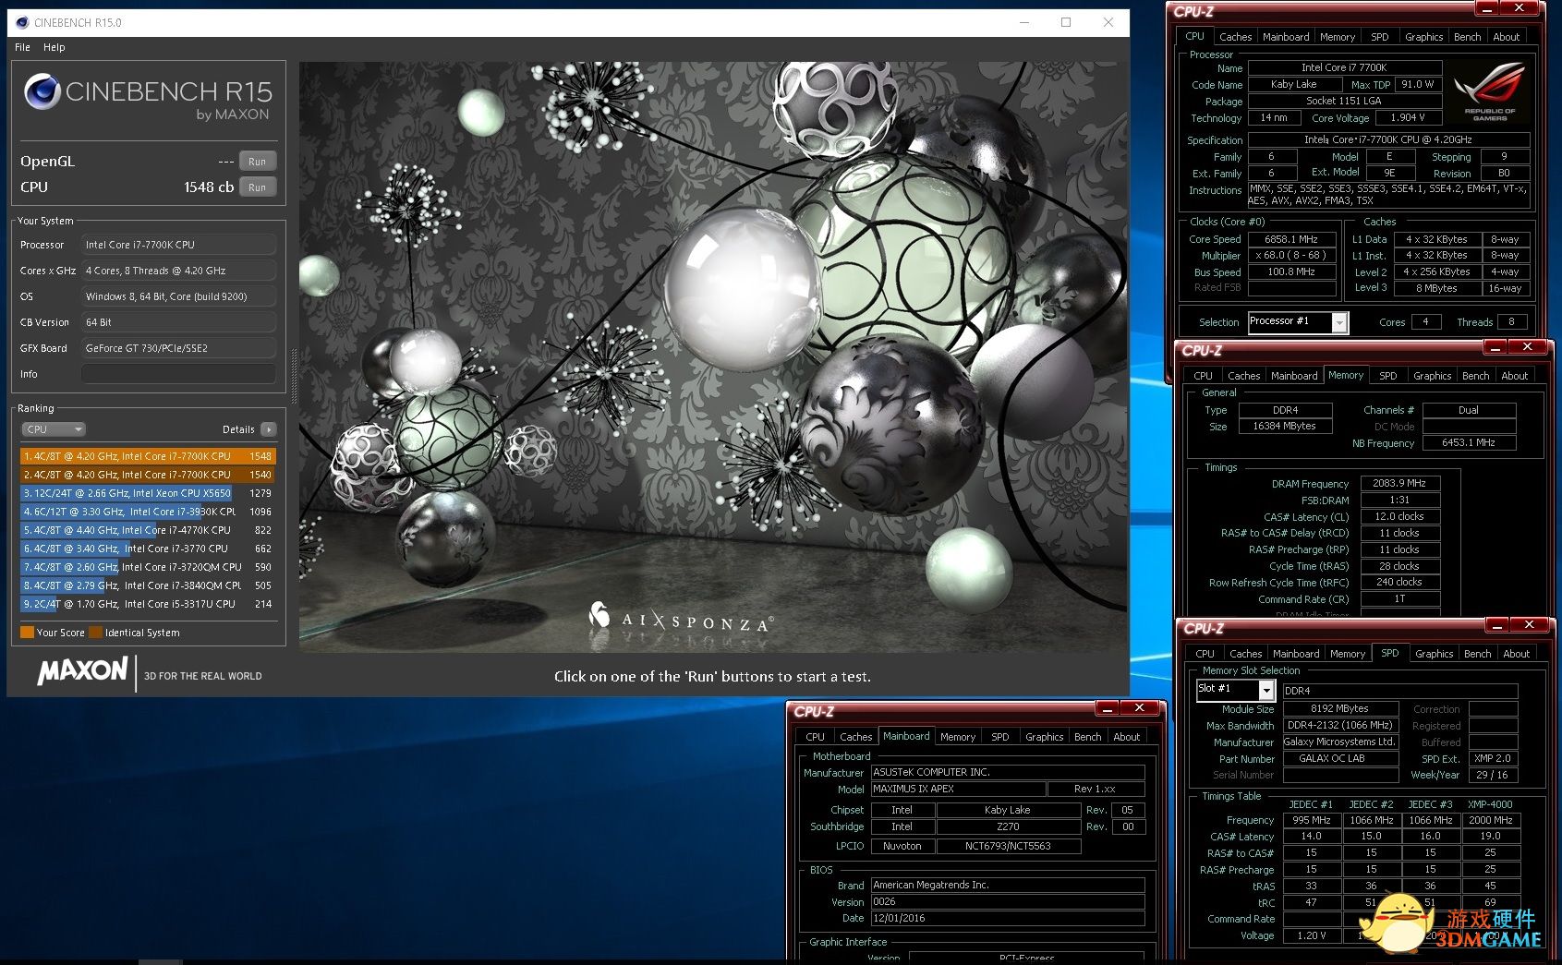Image resolution: width=1562 pixels, height=965 pixels.
Task: Maximize the Cinebench window
Action: 1066,22
